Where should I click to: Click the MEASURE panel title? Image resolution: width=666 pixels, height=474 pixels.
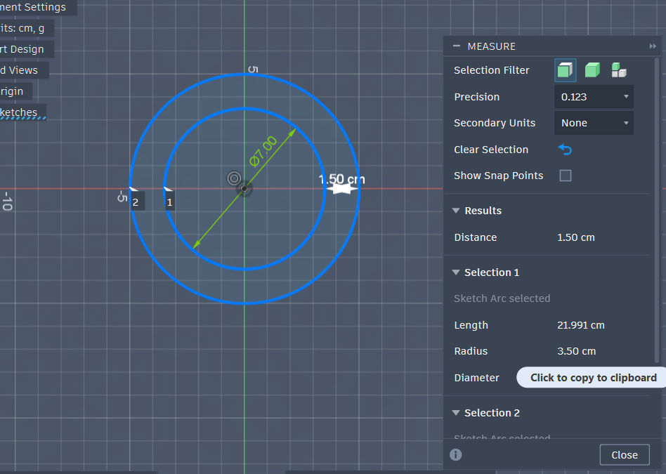point(492,46)
